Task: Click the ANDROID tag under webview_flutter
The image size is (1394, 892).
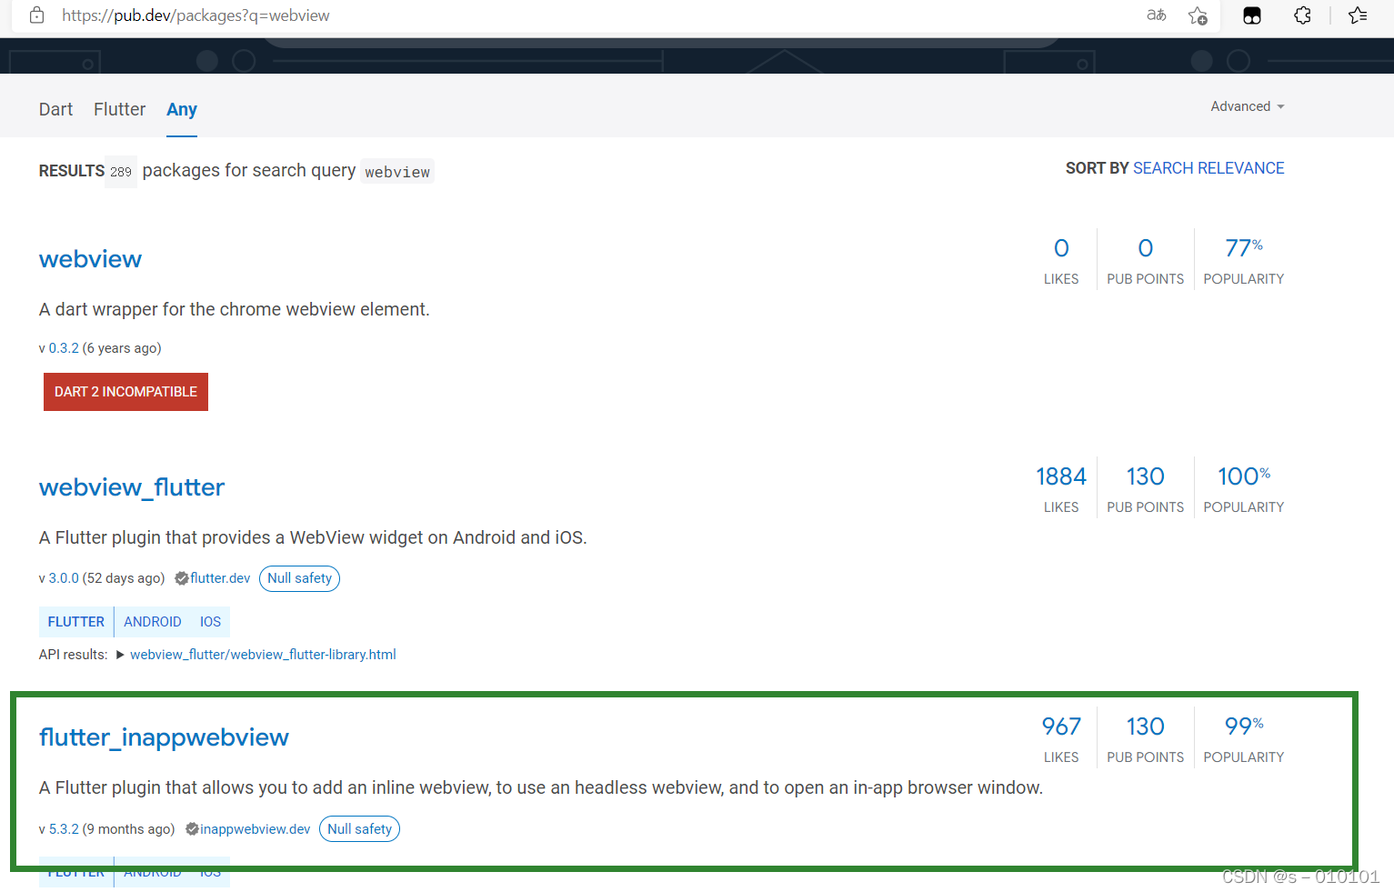Action: point(153,622)
